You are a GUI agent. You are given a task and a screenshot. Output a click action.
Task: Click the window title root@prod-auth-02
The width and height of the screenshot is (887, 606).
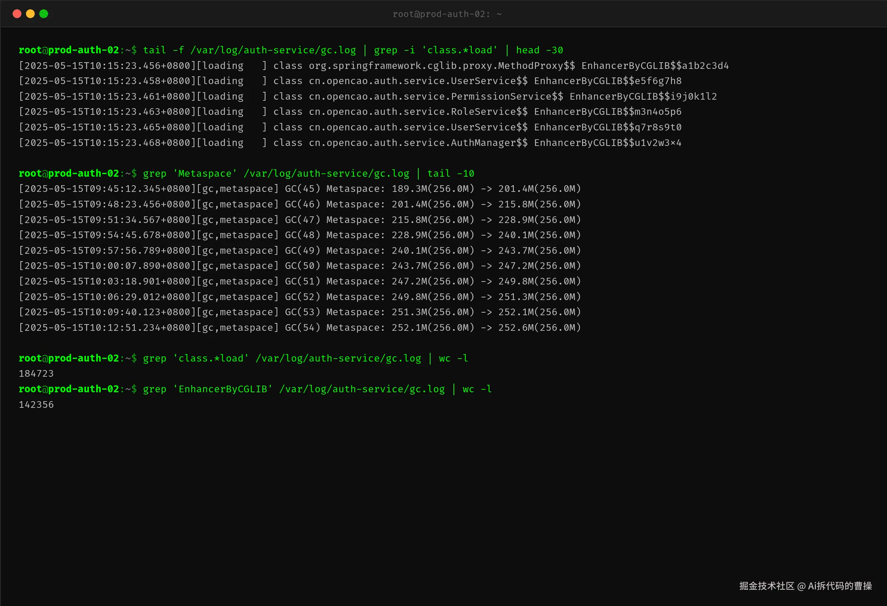[x=447, y=14]
